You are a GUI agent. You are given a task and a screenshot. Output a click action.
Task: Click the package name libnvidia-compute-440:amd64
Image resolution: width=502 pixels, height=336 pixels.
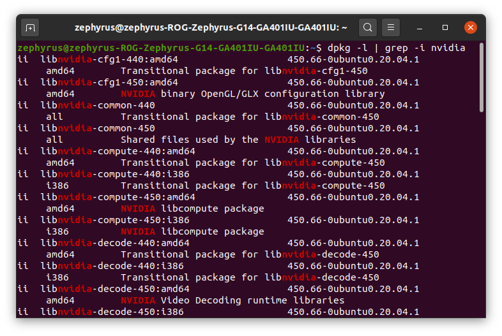118,152
